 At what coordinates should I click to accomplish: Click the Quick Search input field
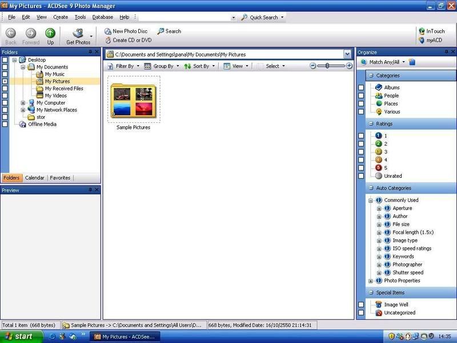[185, 18]
